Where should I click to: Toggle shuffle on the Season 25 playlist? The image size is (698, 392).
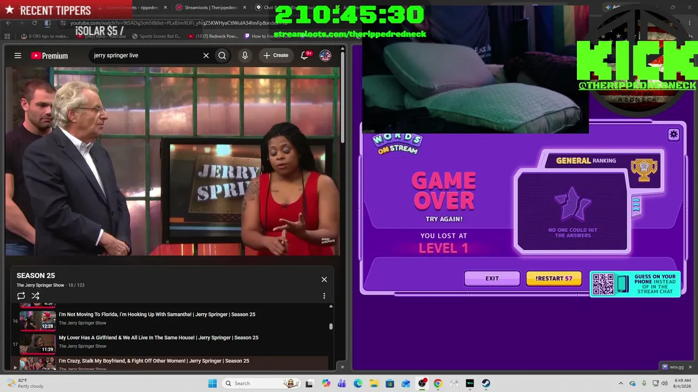(35, 296)
